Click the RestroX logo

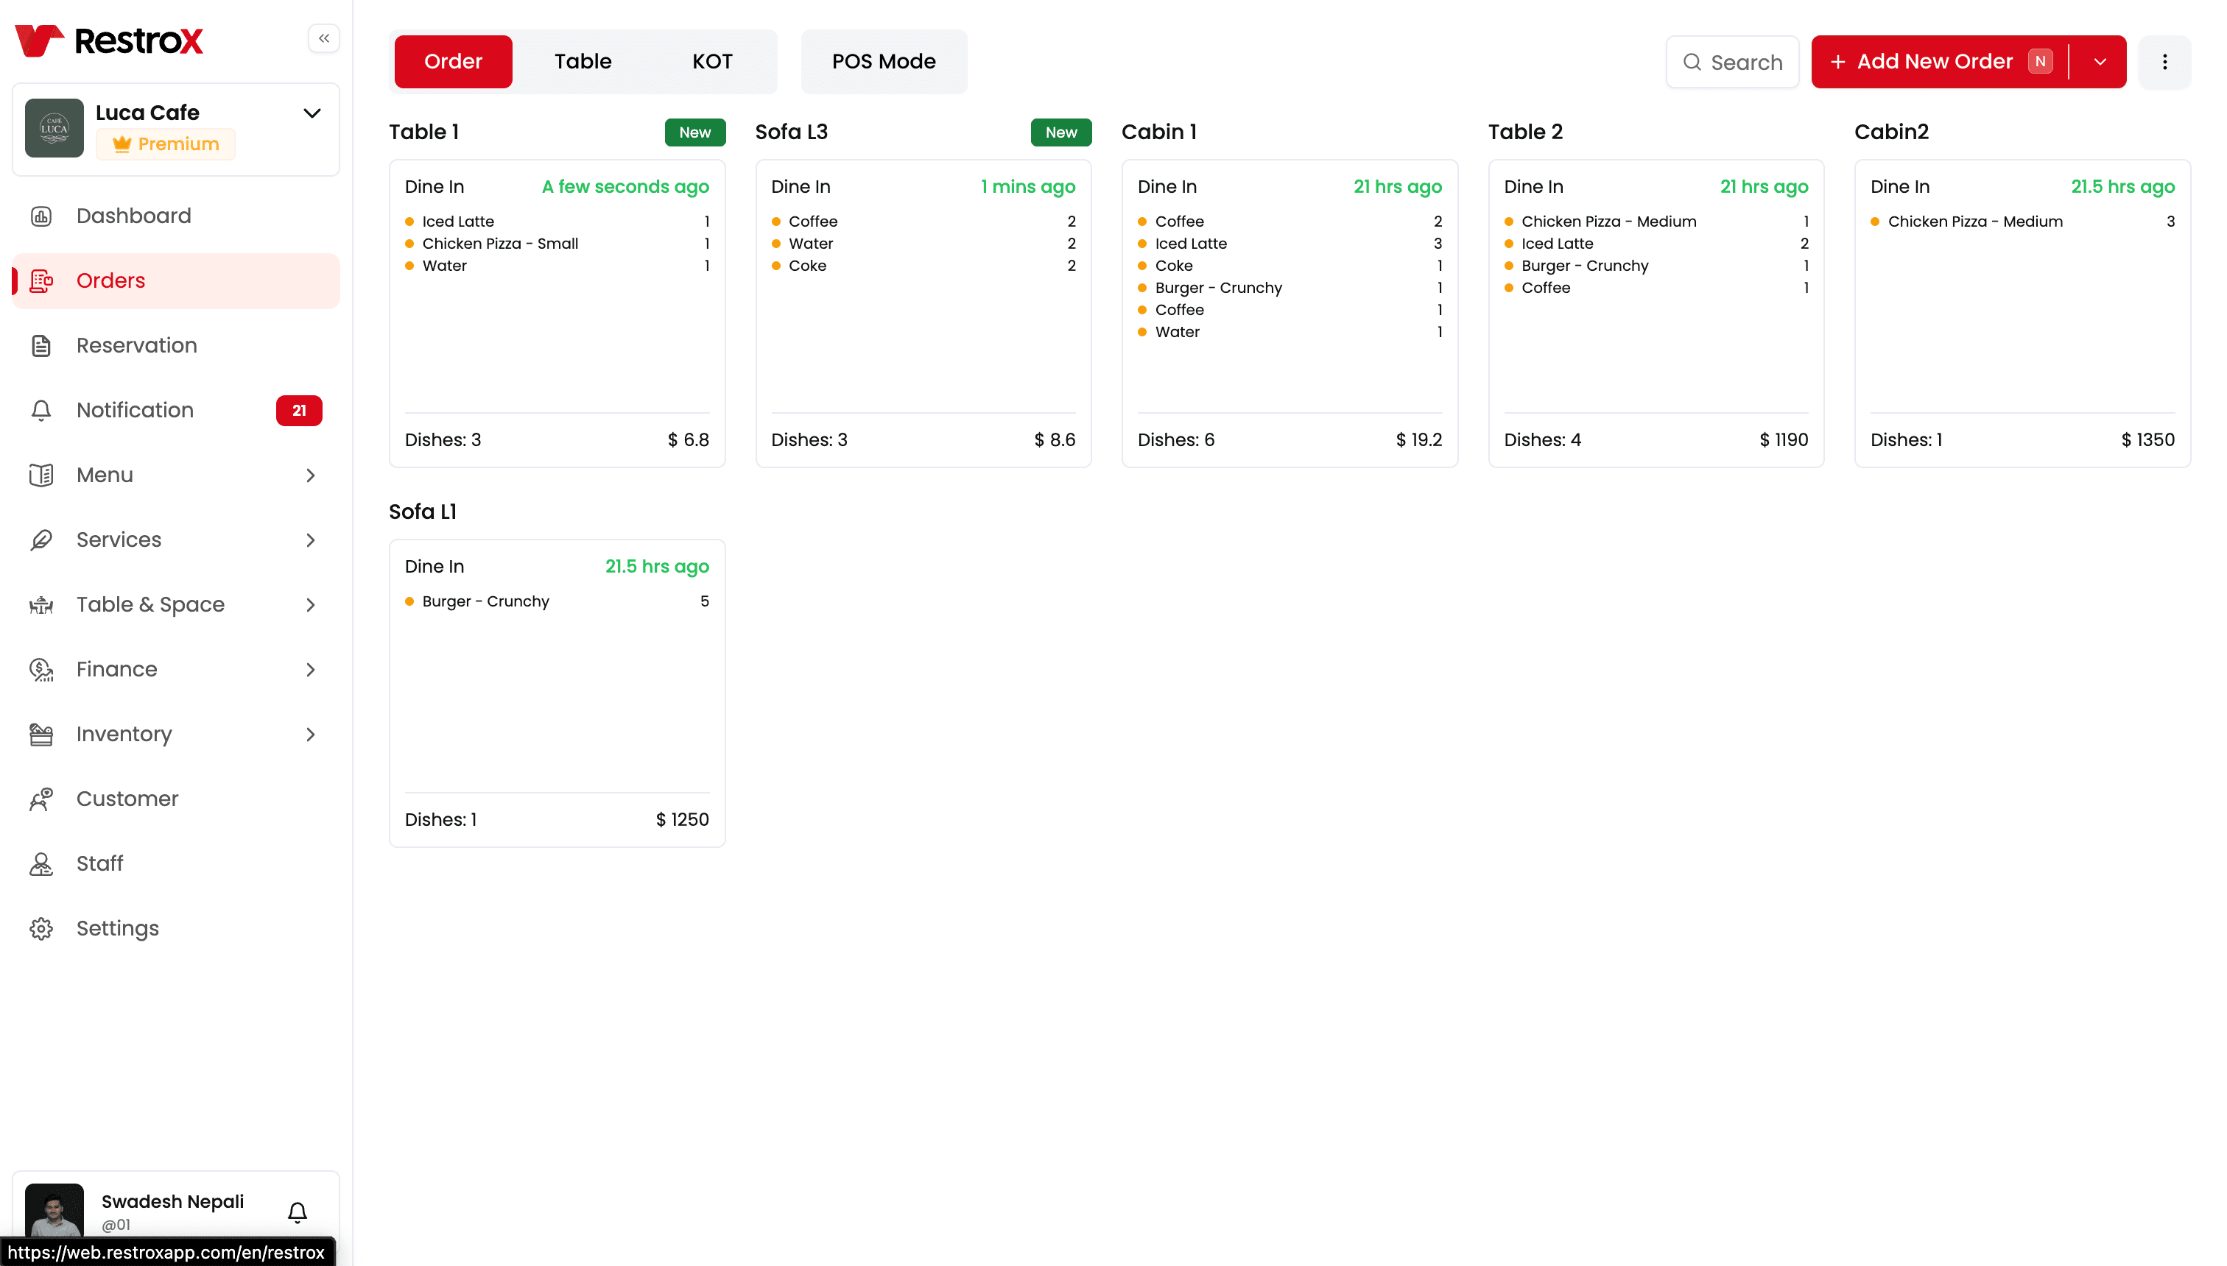pyautogui.click(x=108, y=40)
